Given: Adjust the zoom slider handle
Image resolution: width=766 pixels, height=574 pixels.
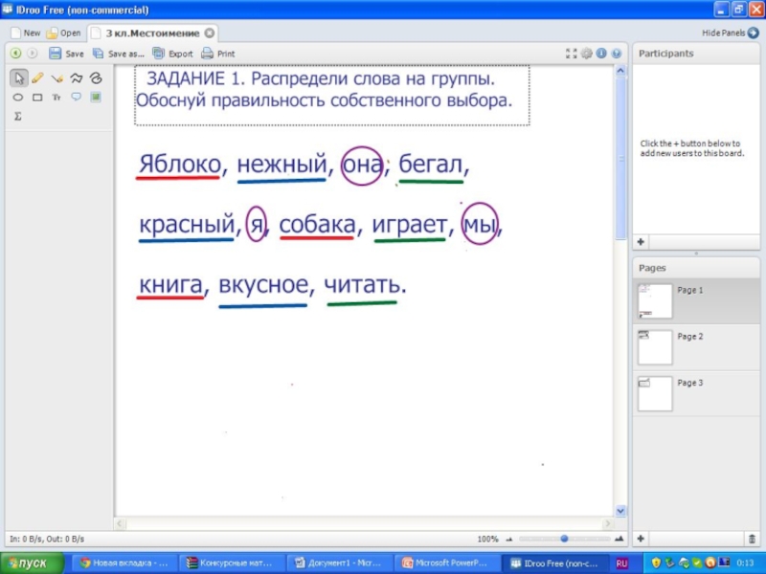Looking at the screenshot, I should (564, 539).
